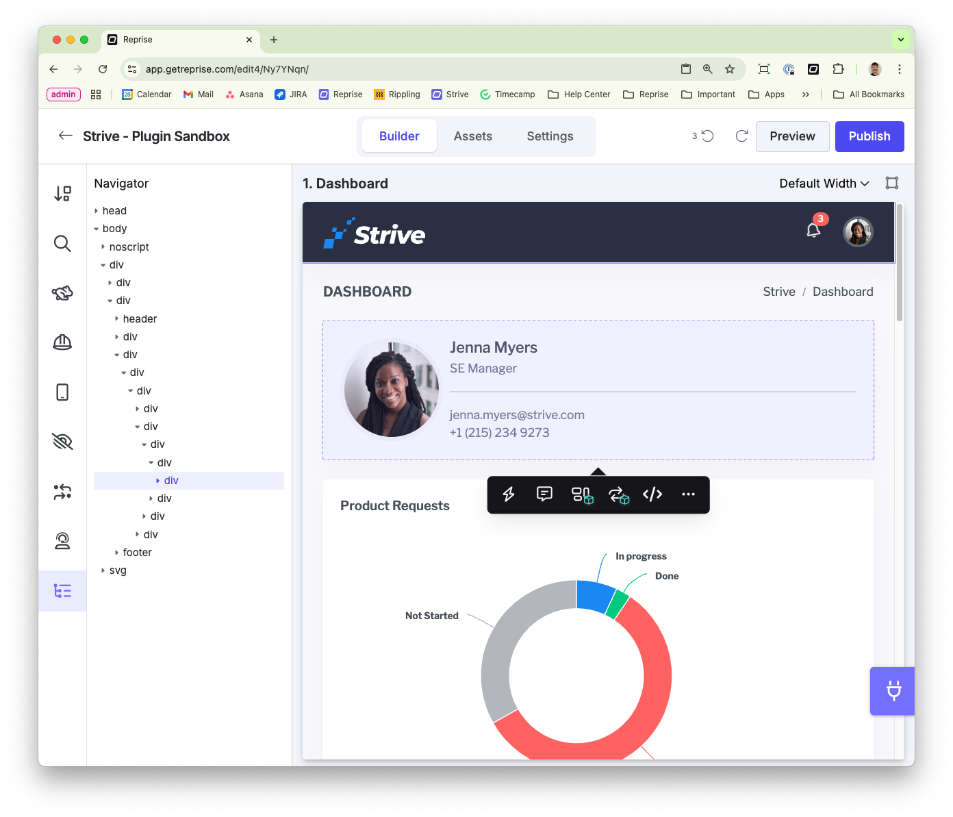Click the admin bookmark badge

coord(64,95)
